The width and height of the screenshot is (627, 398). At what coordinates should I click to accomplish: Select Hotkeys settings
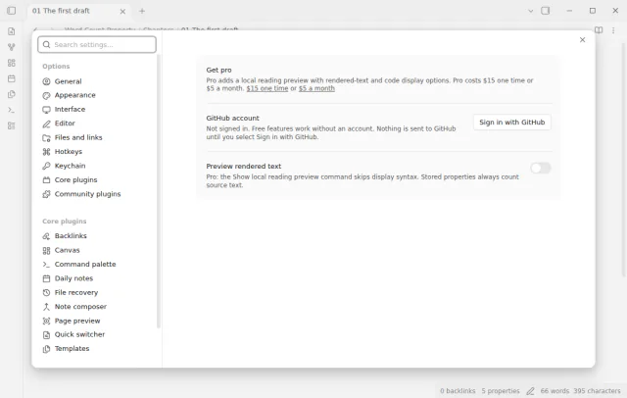(63, 152)
